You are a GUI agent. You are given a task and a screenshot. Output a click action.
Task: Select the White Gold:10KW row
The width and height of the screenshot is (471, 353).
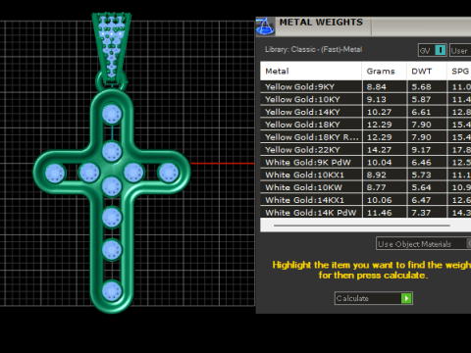(x=366, y=187)
